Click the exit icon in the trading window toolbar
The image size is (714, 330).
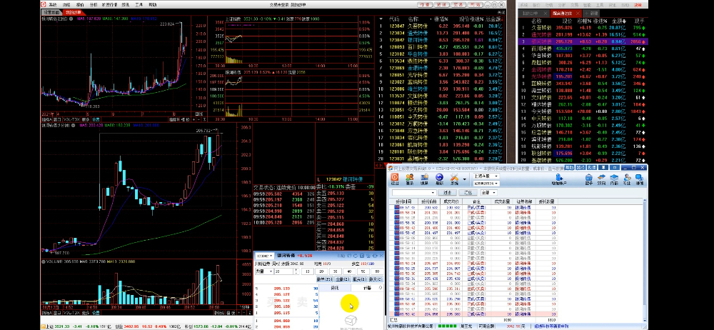394,179
